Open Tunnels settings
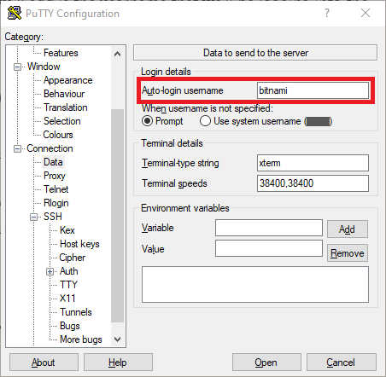The height and width of the screenshot is (377, 386). click(76, 312)
